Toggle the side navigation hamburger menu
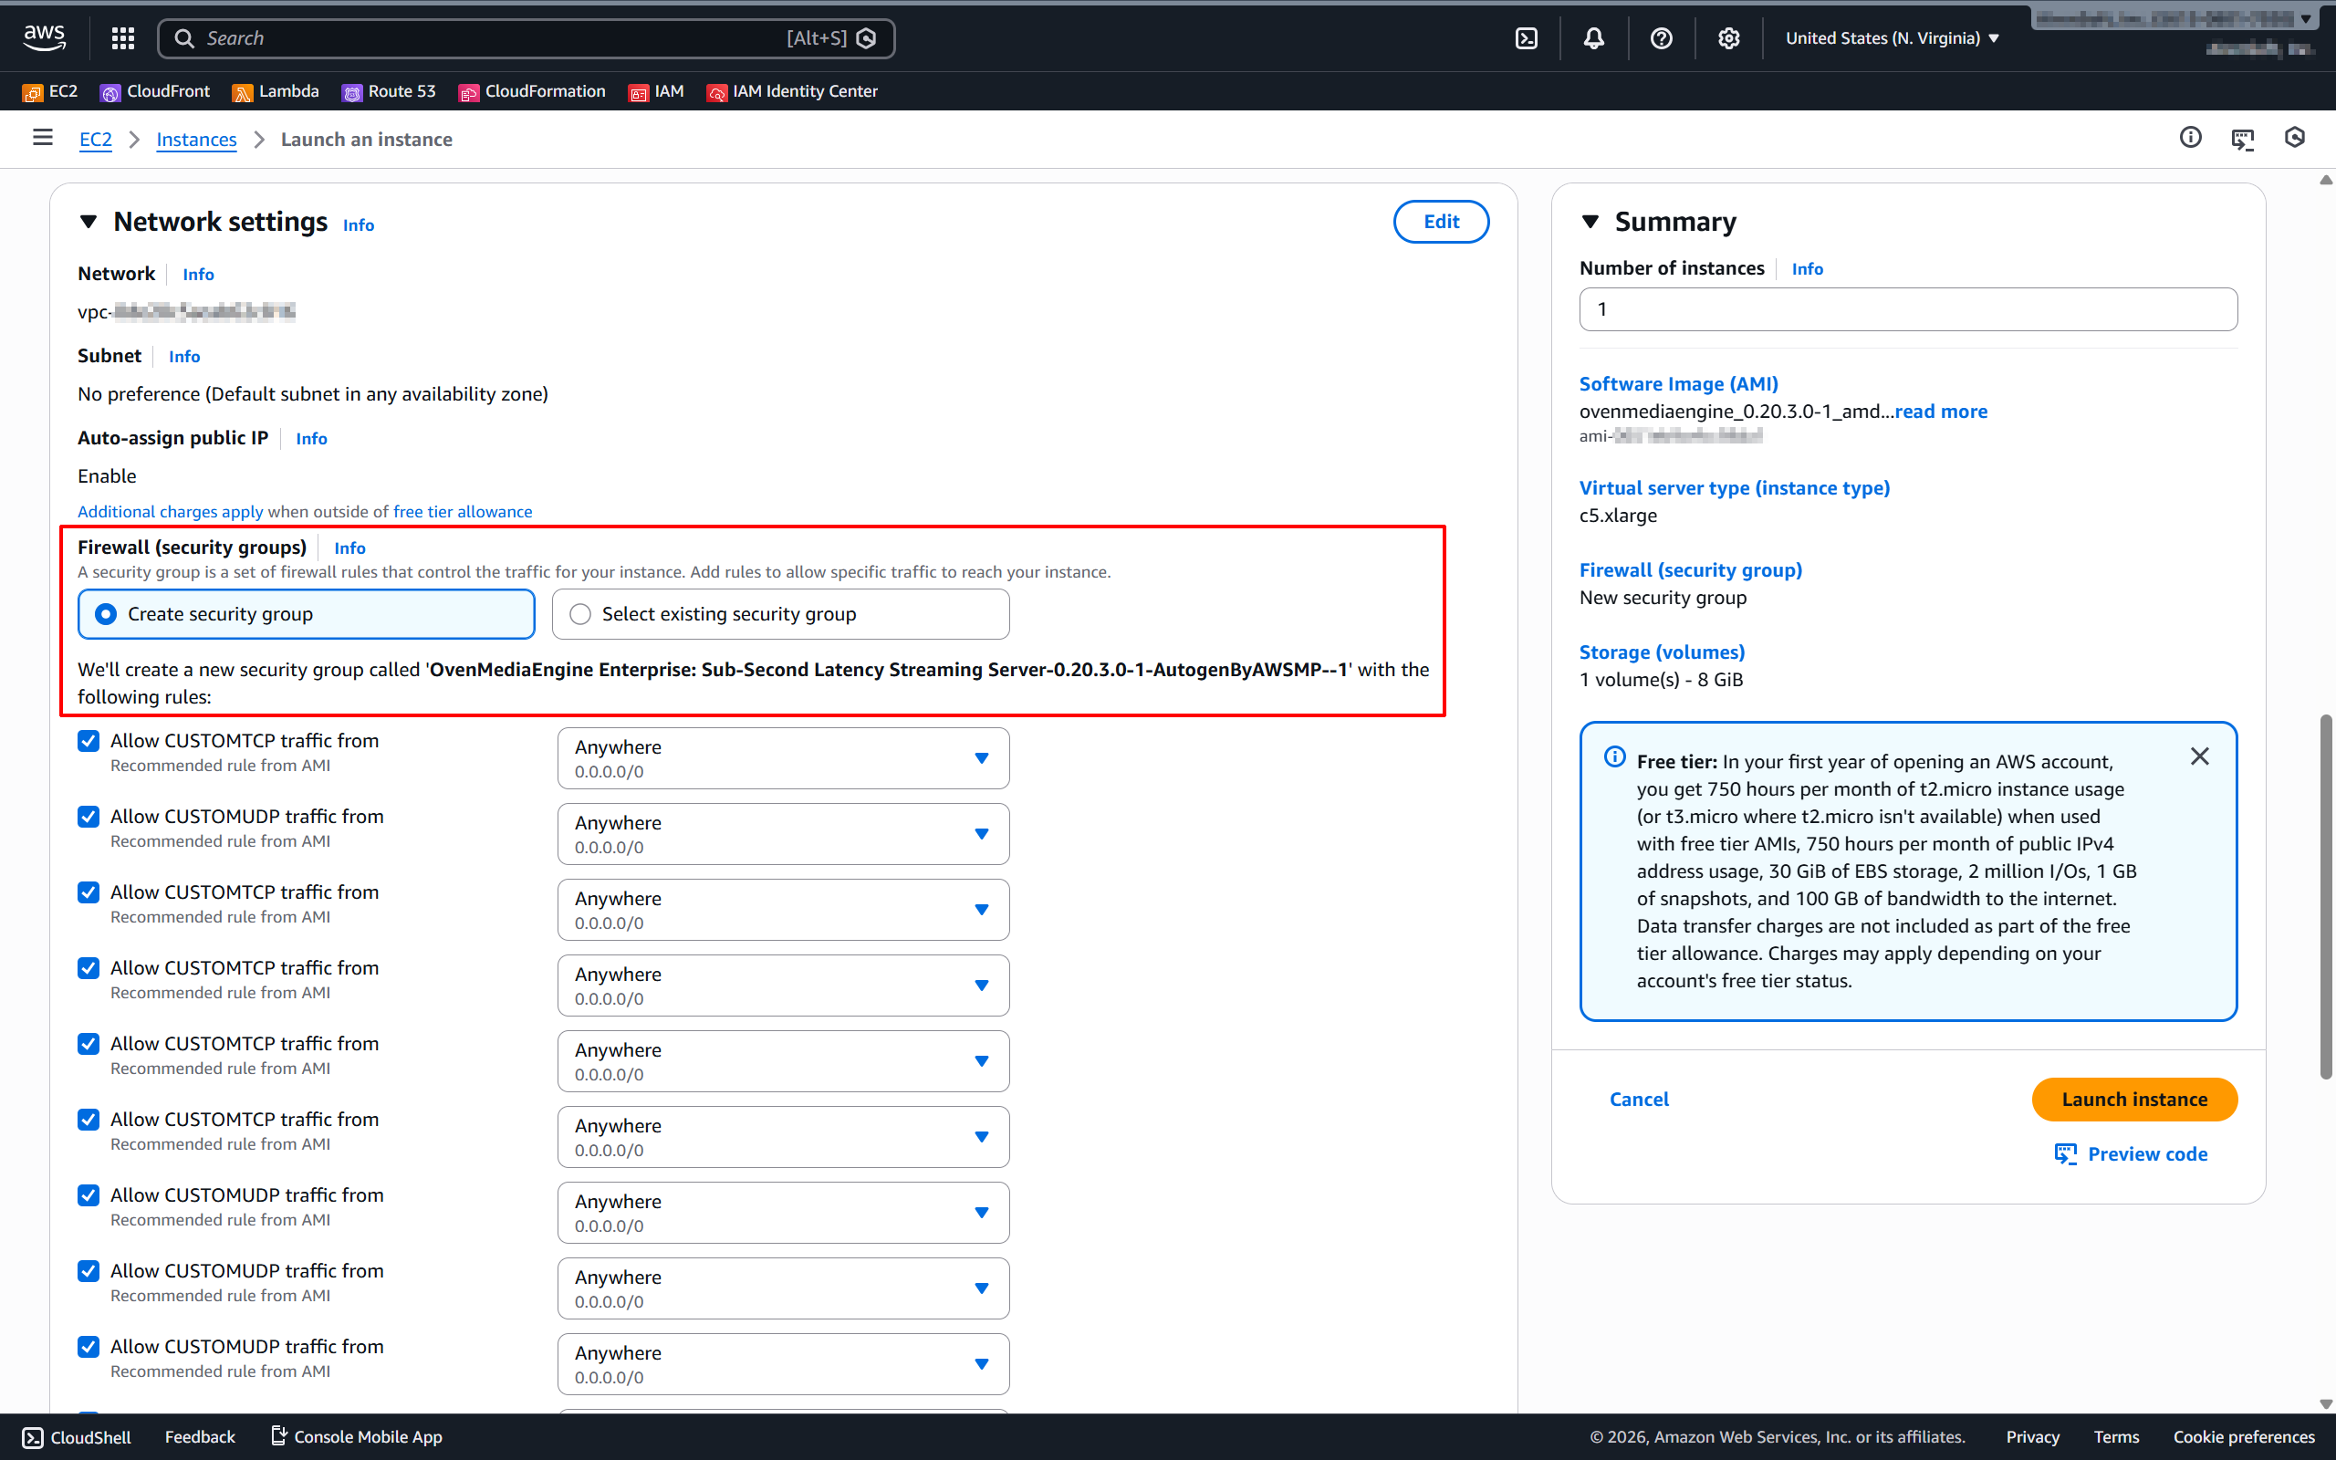Viewport: 2336px width, 1460px height. pos(43,138)
